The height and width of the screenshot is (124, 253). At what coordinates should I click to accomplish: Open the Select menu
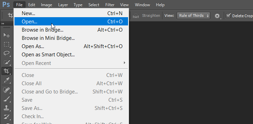(x=94, y=5)
